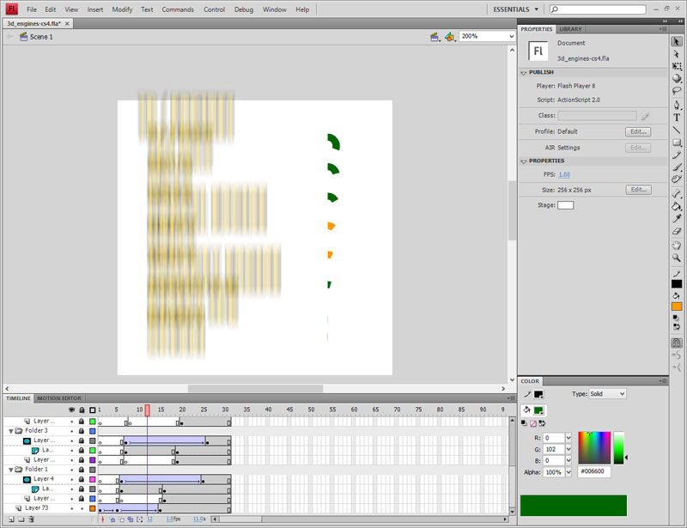Select the Zoom magnifier tool

(x=677, y=258)
